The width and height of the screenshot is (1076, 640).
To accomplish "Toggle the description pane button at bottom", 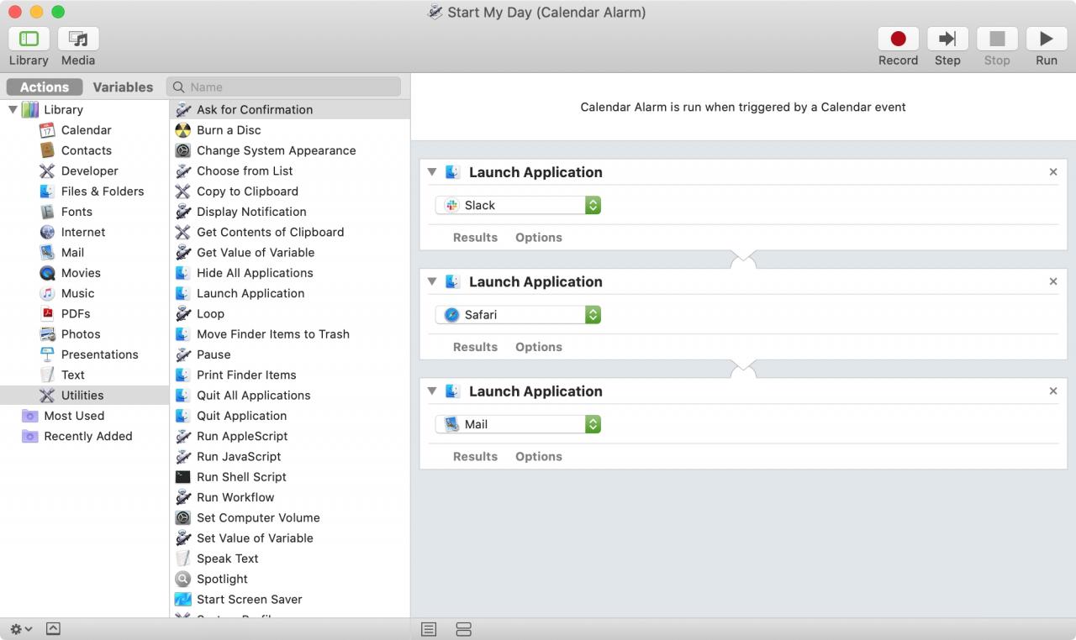I will (x=52, y=629).
